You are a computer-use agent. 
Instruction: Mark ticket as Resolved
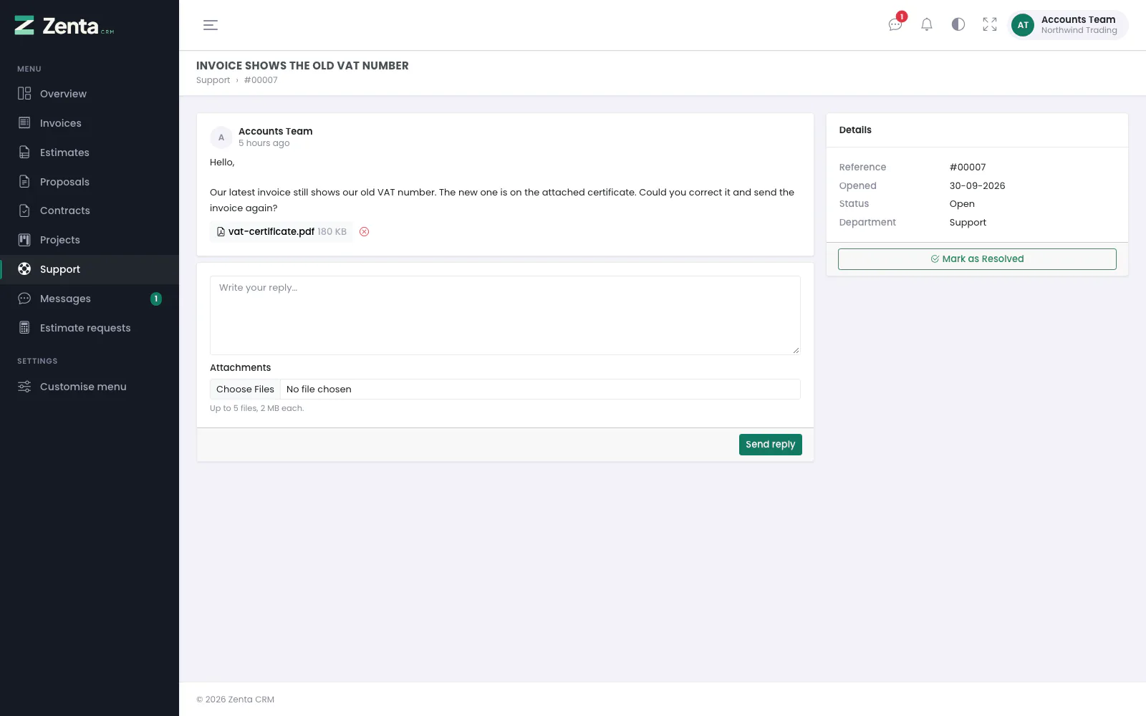(977, 259)
